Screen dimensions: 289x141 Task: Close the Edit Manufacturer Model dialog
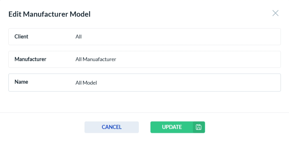click(x=275, y=13)
